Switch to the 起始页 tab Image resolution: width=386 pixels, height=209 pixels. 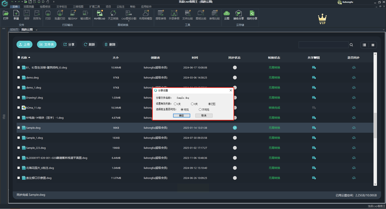click(14, 30)
